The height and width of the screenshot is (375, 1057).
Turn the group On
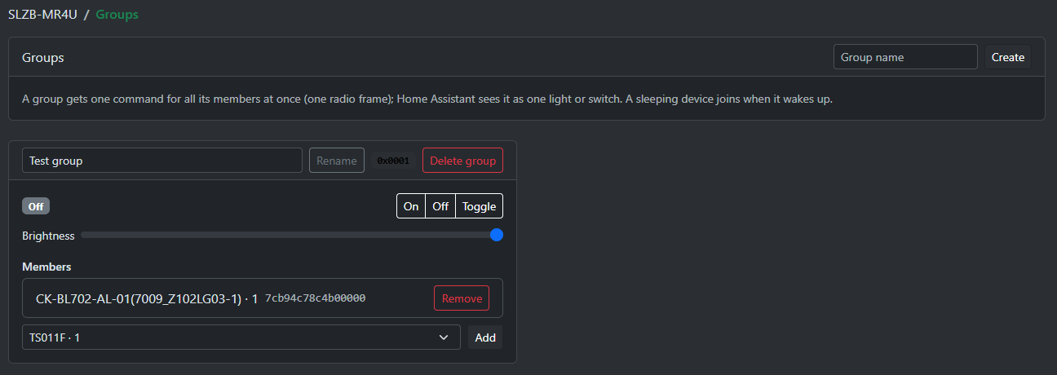click(411, 206)
